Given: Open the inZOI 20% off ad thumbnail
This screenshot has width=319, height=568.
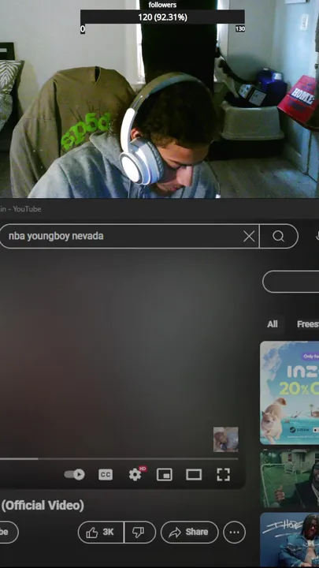Looking at the screenshot, I should pos(289,393).
